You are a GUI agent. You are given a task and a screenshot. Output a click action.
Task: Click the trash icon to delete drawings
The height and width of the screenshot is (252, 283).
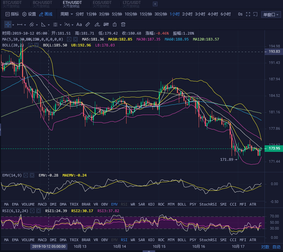click(x=123, y=24)
